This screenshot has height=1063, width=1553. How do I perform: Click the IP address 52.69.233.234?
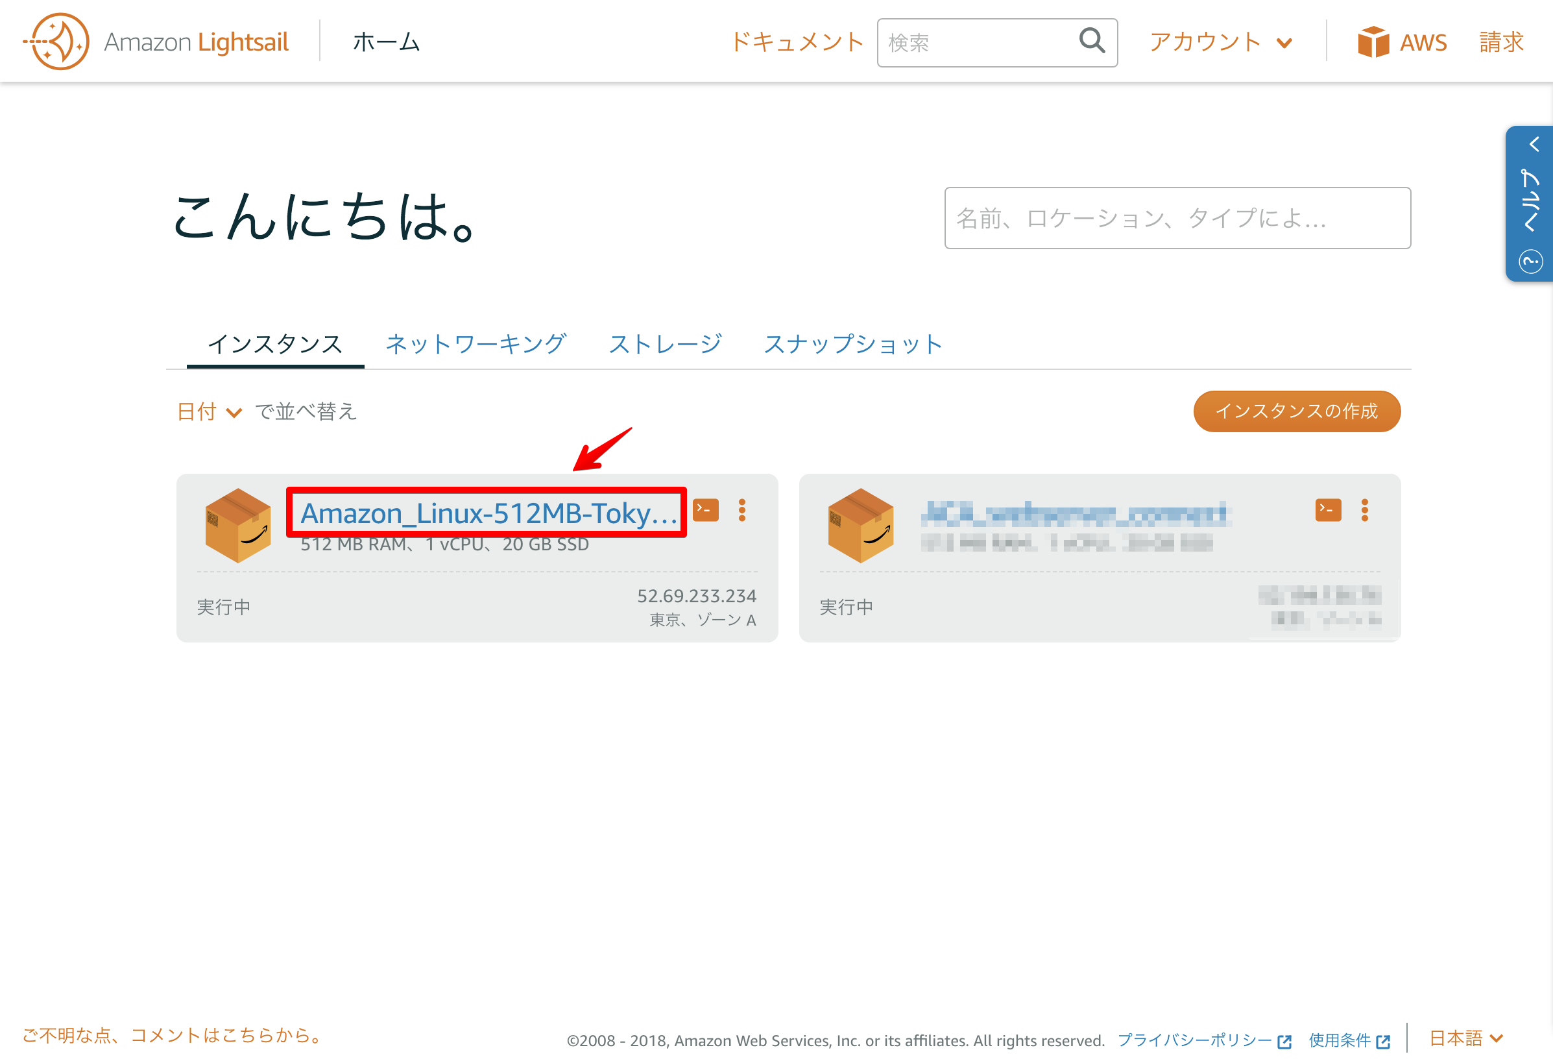(697, 596)
